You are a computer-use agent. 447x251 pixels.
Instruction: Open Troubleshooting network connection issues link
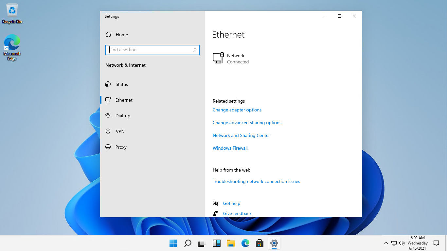(256, 182)
